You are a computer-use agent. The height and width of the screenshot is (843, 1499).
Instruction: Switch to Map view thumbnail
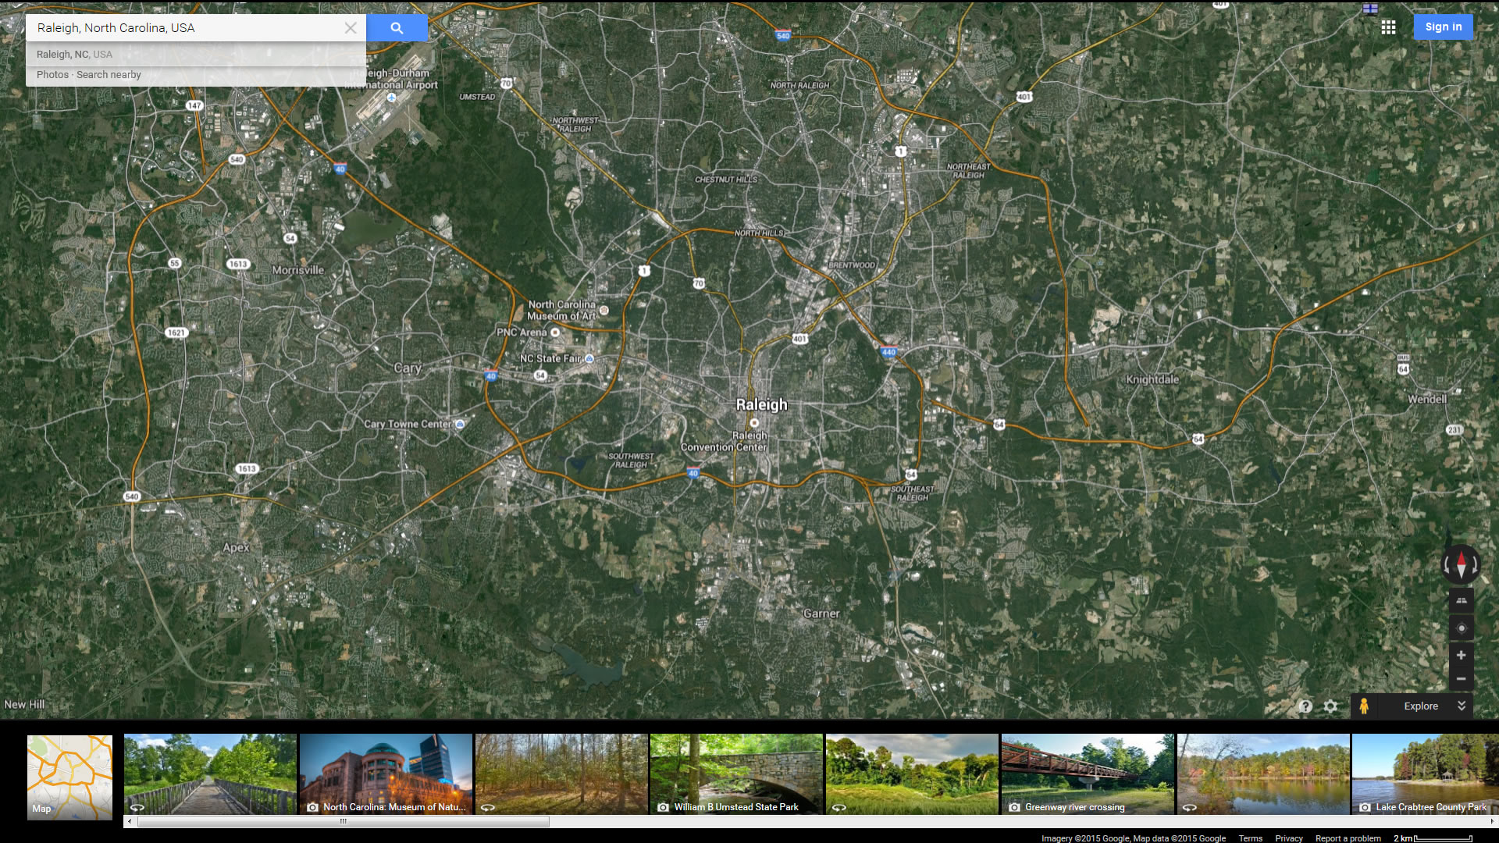pyautogui.click(x=69, y=777)
